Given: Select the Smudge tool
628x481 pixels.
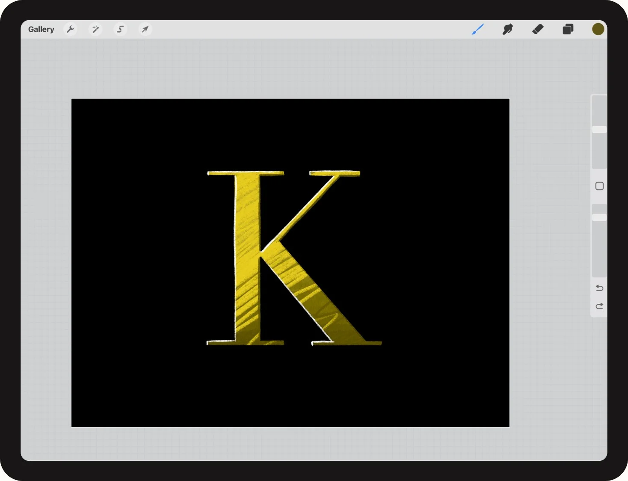Looking at the screenshot, I should (x=507, y=30).
